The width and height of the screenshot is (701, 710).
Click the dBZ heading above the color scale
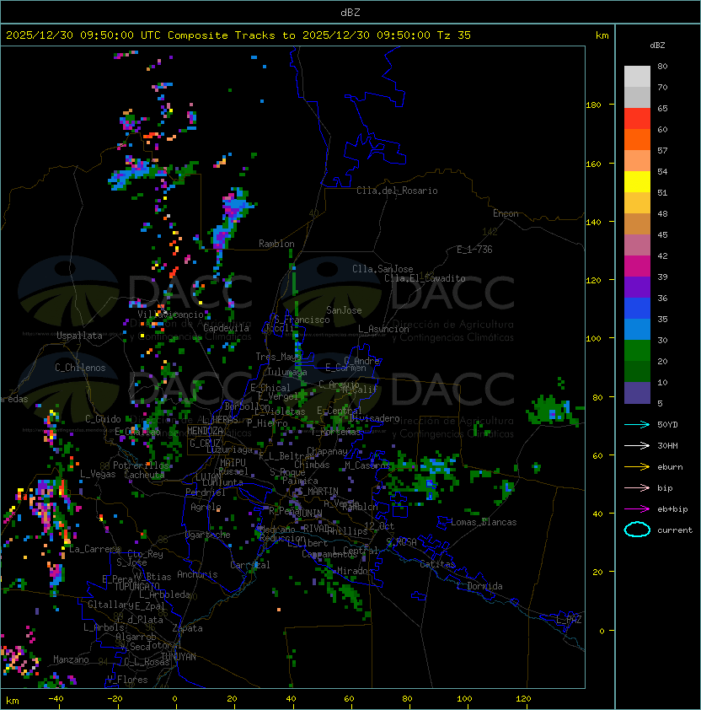(657, 46)
